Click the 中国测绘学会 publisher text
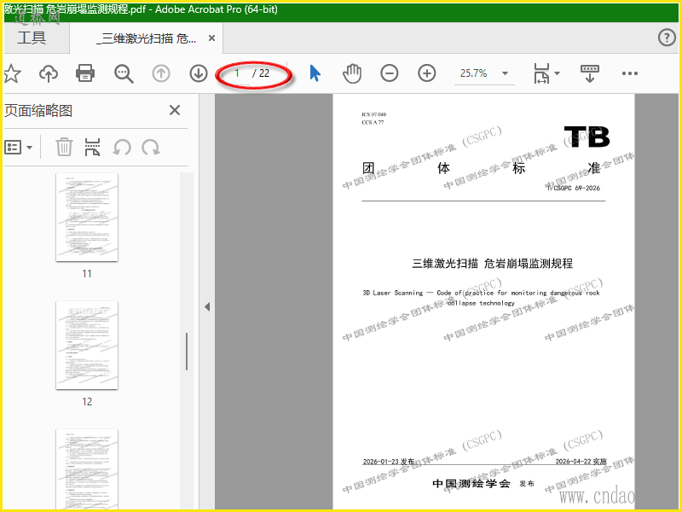Screen dimensions: 682x512 (x=471, y=483)
